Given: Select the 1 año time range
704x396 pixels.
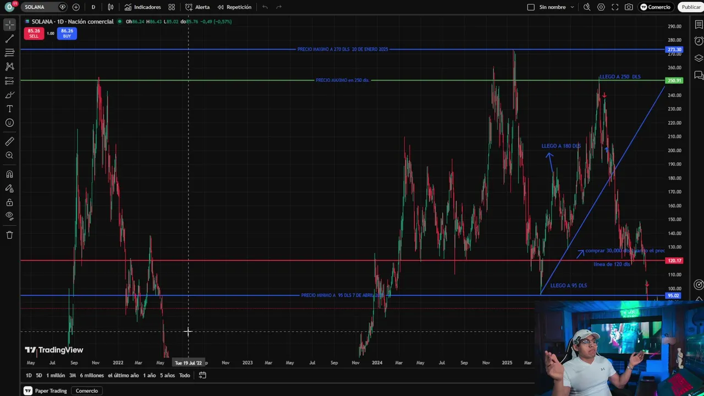Looking at the screenshot, I should pyautogui.click(x=150, y=376).
